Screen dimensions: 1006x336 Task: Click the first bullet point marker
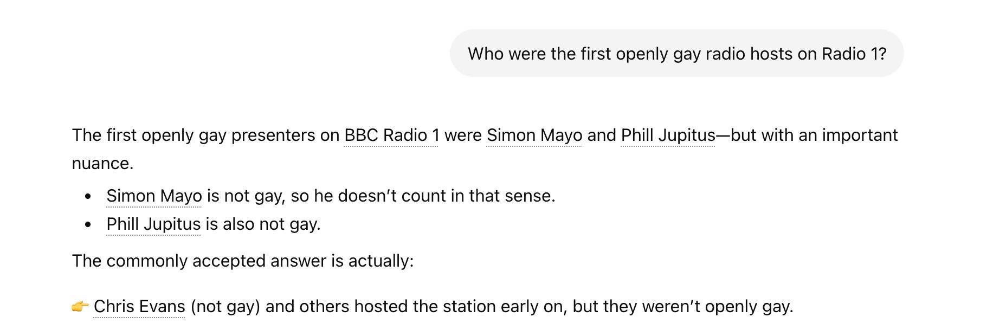[88, 196]
